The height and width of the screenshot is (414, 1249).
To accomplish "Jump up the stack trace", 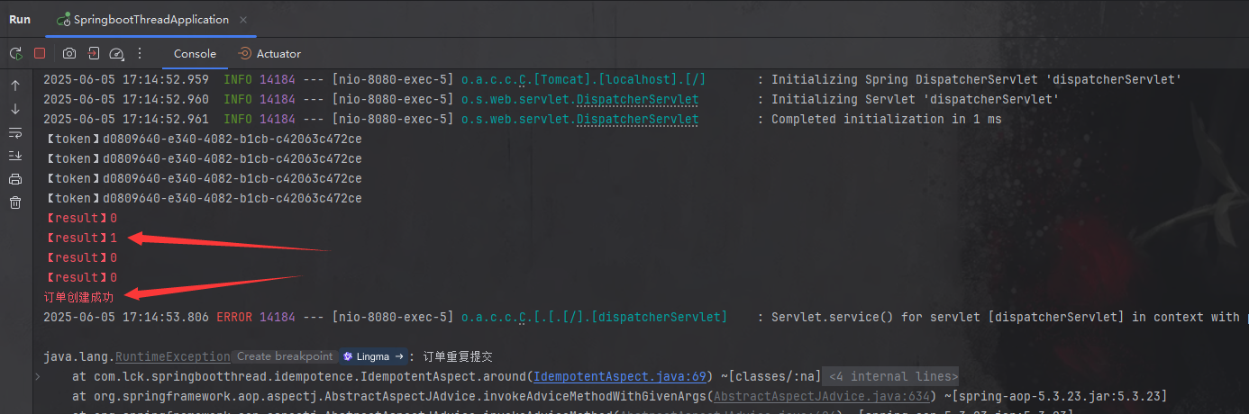I will (x=15, y=85).
